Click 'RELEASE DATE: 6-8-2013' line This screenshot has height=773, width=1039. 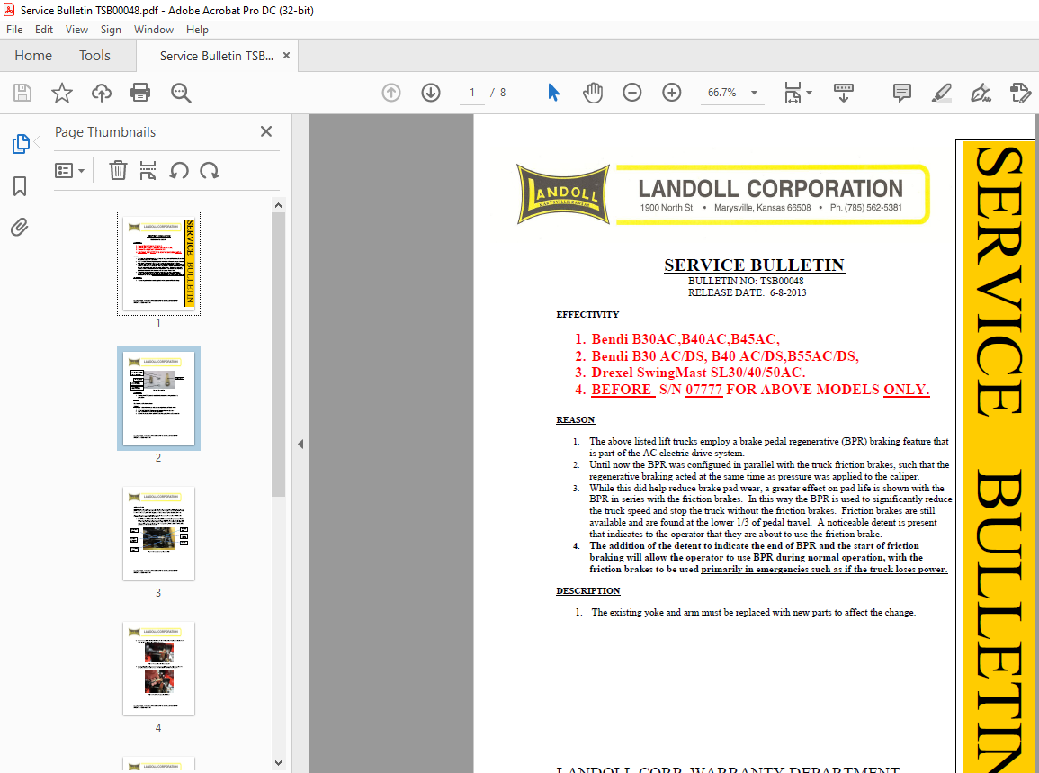(x=747, y=292)
